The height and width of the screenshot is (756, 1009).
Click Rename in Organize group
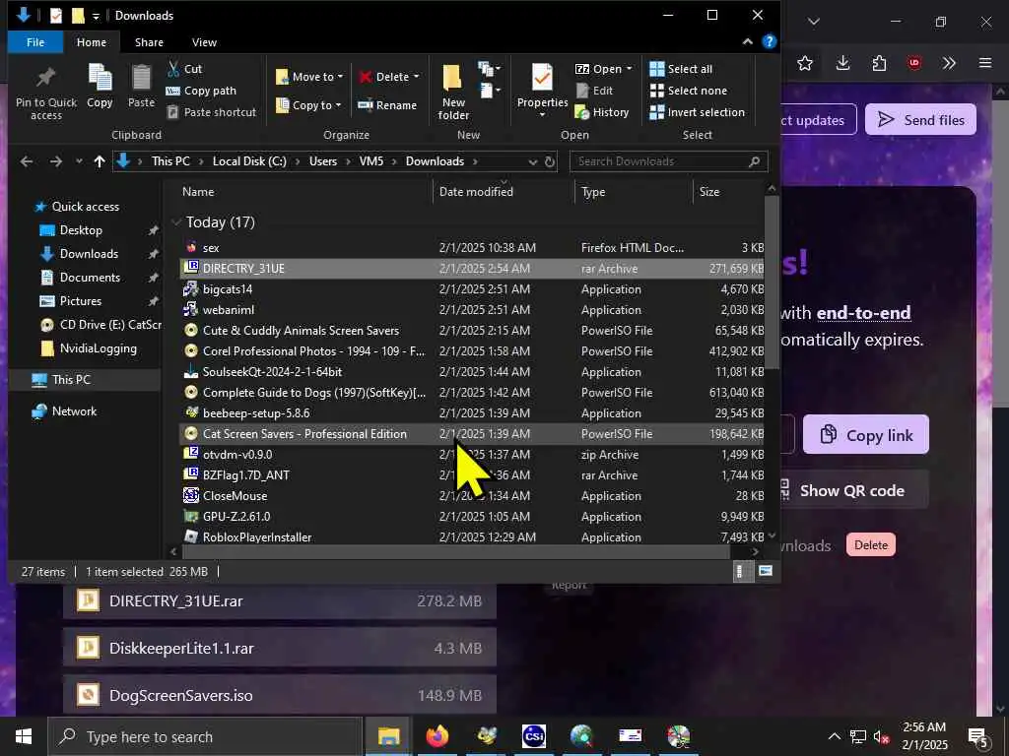point(387,104)
